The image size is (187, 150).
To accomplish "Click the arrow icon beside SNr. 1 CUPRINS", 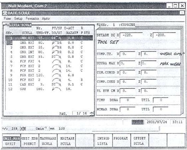I will 99,25.
